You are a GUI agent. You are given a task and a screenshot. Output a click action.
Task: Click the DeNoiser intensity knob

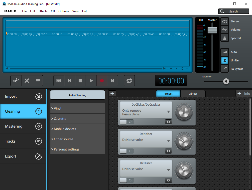(x=184, y=141)
